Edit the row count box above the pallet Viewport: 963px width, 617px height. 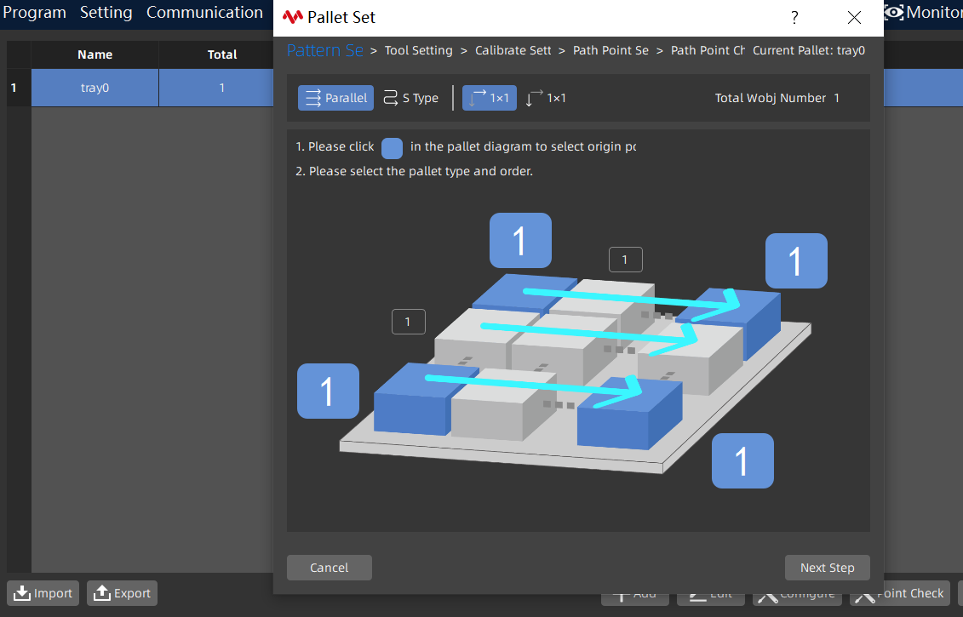[625, 260]
